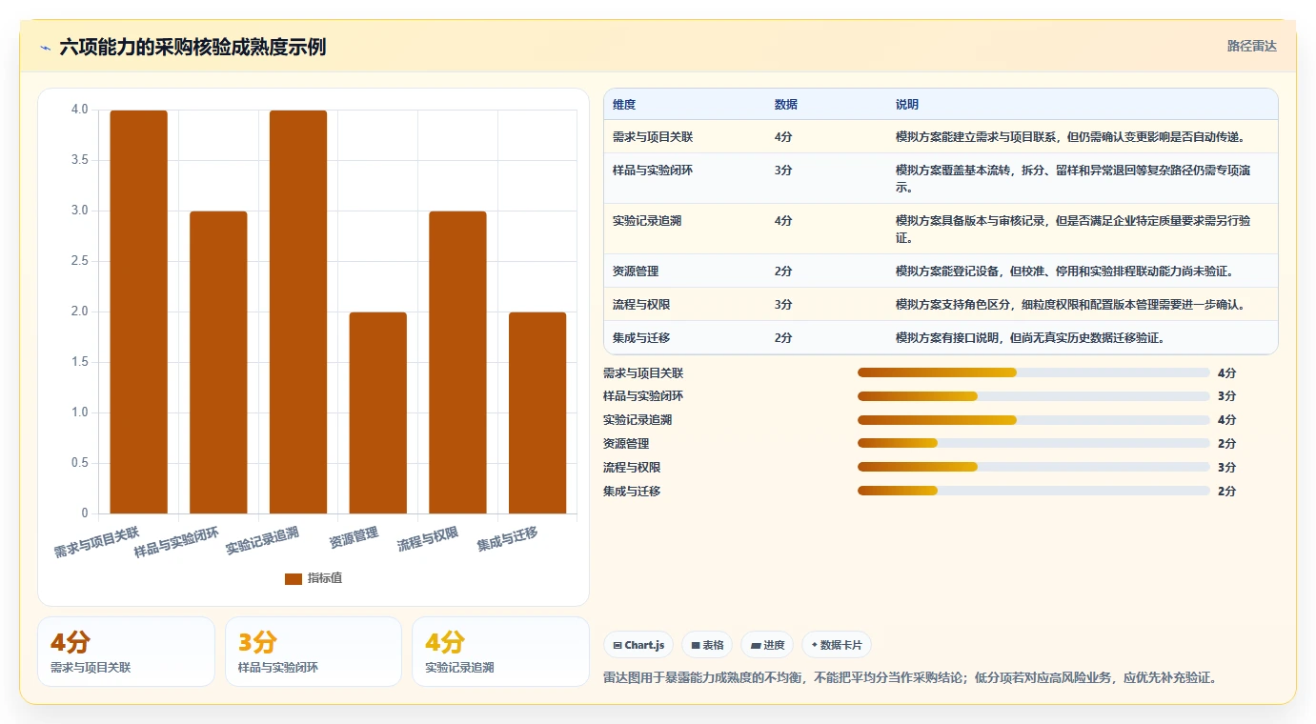
Task: Click the 集成与迁移 bar in the chart
Action: click(537, 412)
